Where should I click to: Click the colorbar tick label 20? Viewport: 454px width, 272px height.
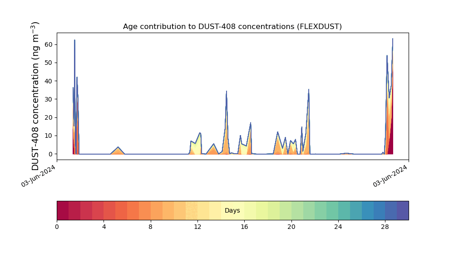(x=291, y=227)
